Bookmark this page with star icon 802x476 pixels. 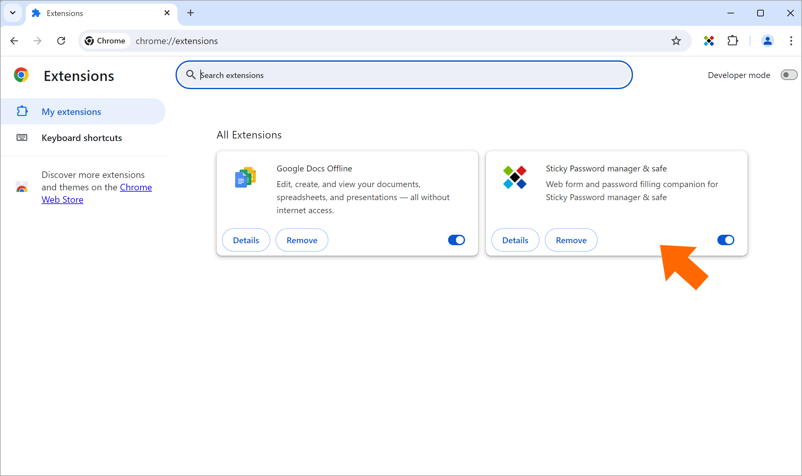pos(676,41)
